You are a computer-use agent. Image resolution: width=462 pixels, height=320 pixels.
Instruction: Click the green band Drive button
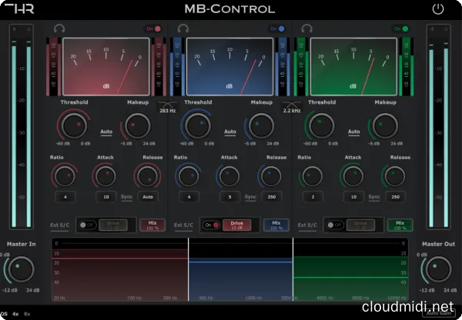(360, 225)
